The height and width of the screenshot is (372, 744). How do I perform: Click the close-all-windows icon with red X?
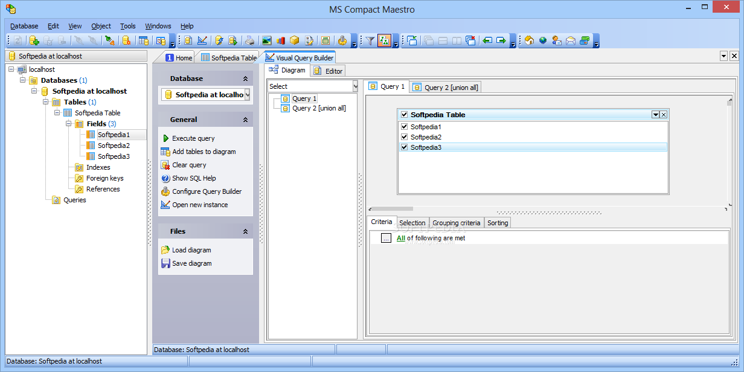click(470, 40)
